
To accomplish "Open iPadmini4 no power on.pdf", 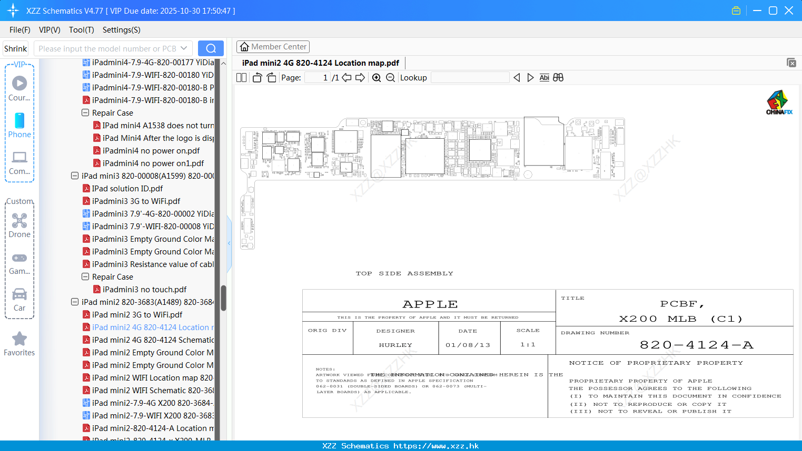I will 146,150.
